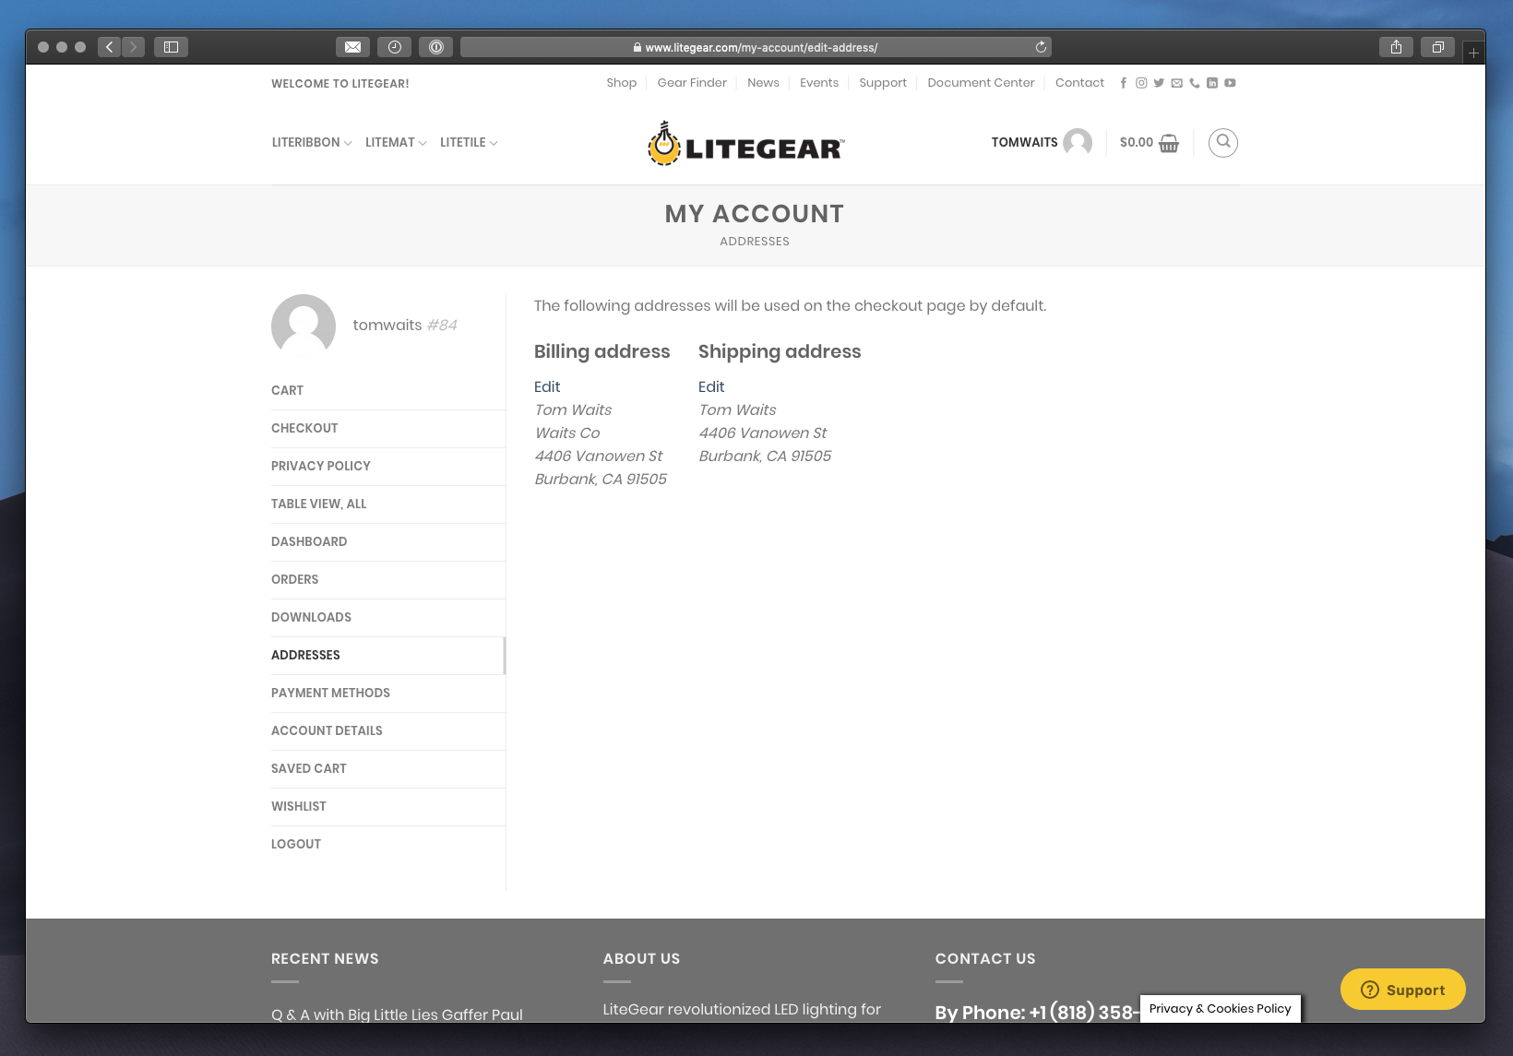Screen dimensions: 1513x1056
Task: Select ADDRESSES in account sidebar
Action: (388, 656)
